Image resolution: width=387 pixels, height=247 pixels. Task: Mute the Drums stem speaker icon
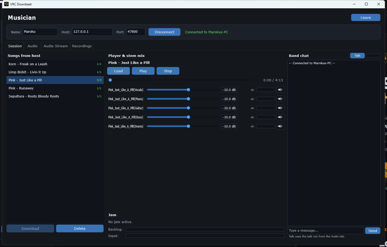280,126
